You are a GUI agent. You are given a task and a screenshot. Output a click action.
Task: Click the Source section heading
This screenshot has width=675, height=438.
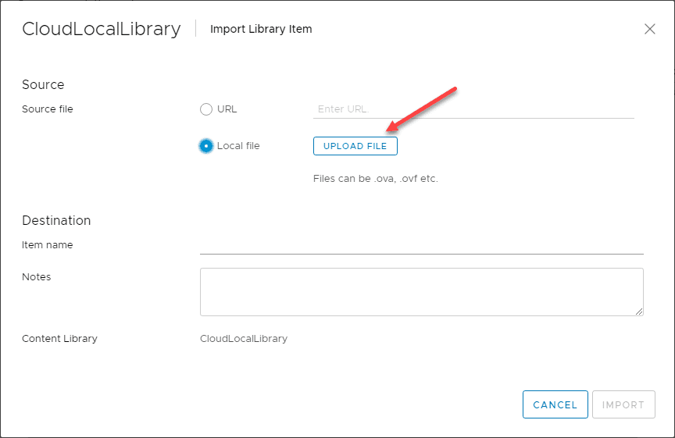(x=43, y=84)
